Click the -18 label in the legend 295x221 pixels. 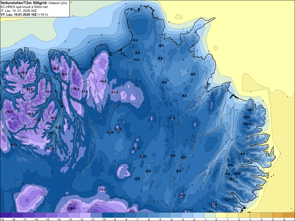(x=13, y=219)
